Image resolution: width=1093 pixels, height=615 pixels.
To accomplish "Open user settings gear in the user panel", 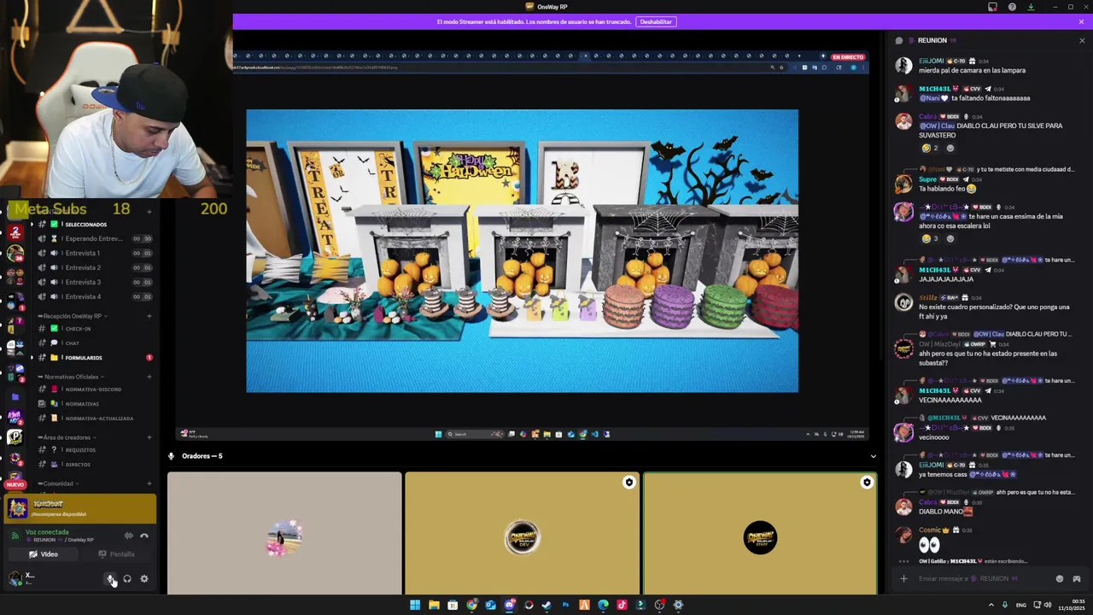I will click(x=143, y=578).
